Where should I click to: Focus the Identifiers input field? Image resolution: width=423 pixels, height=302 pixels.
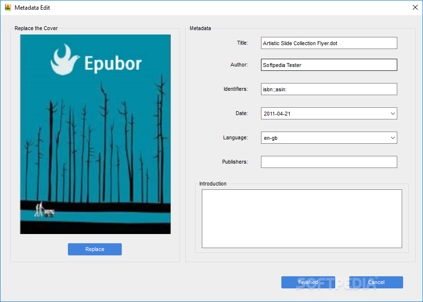tap(329, 89)
